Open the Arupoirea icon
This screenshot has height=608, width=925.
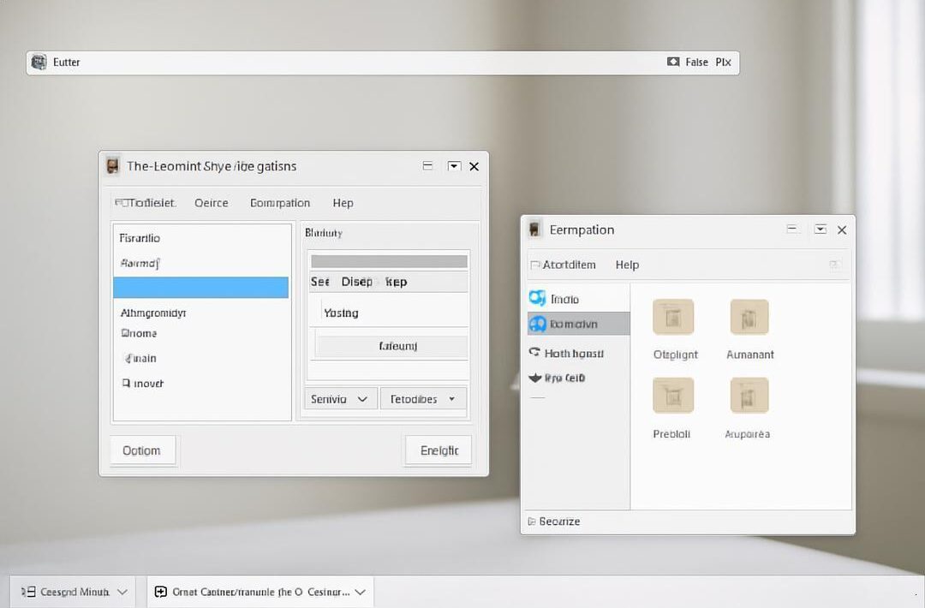coord(749,395)
